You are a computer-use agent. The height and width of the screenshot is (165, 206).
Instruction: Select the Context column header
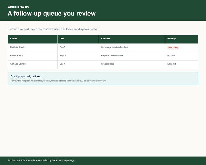click(132, 39)
